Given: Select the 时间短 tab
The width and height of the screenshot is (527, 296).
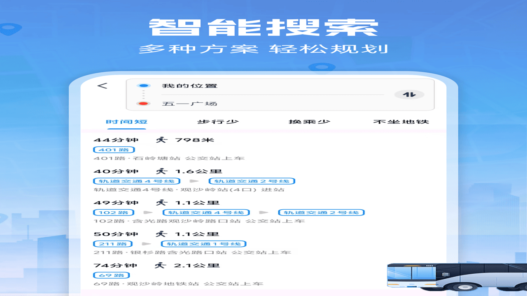Looking at the screenshot, I should pyautogui.click(x=127, y=122).
